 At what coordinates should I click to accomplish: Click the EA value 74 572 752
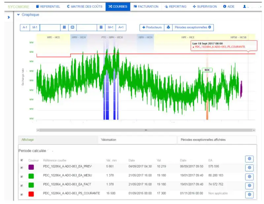[216, 184]
